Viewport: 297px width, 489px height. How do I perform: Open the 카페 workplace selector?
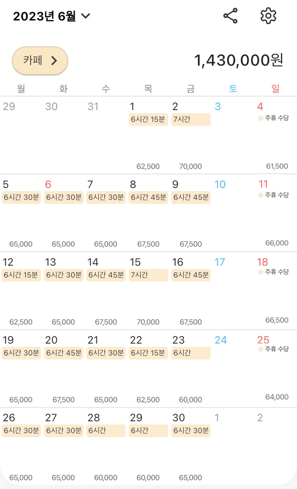click(x=40, y=61)
